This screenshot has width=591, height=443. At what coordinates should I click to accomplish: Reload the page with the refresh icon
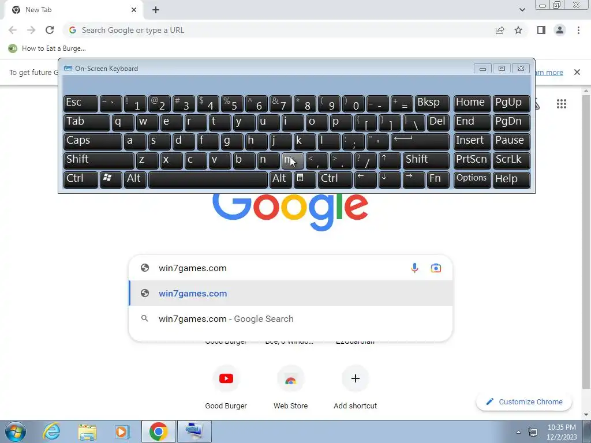pos(50,30)
